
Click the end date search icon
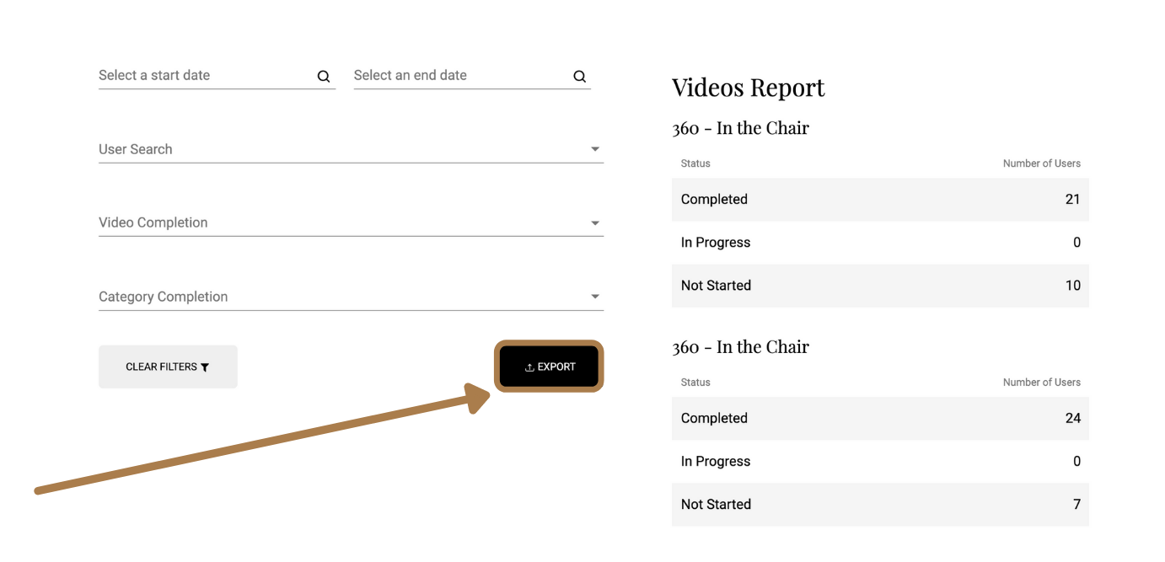(579, 77)
